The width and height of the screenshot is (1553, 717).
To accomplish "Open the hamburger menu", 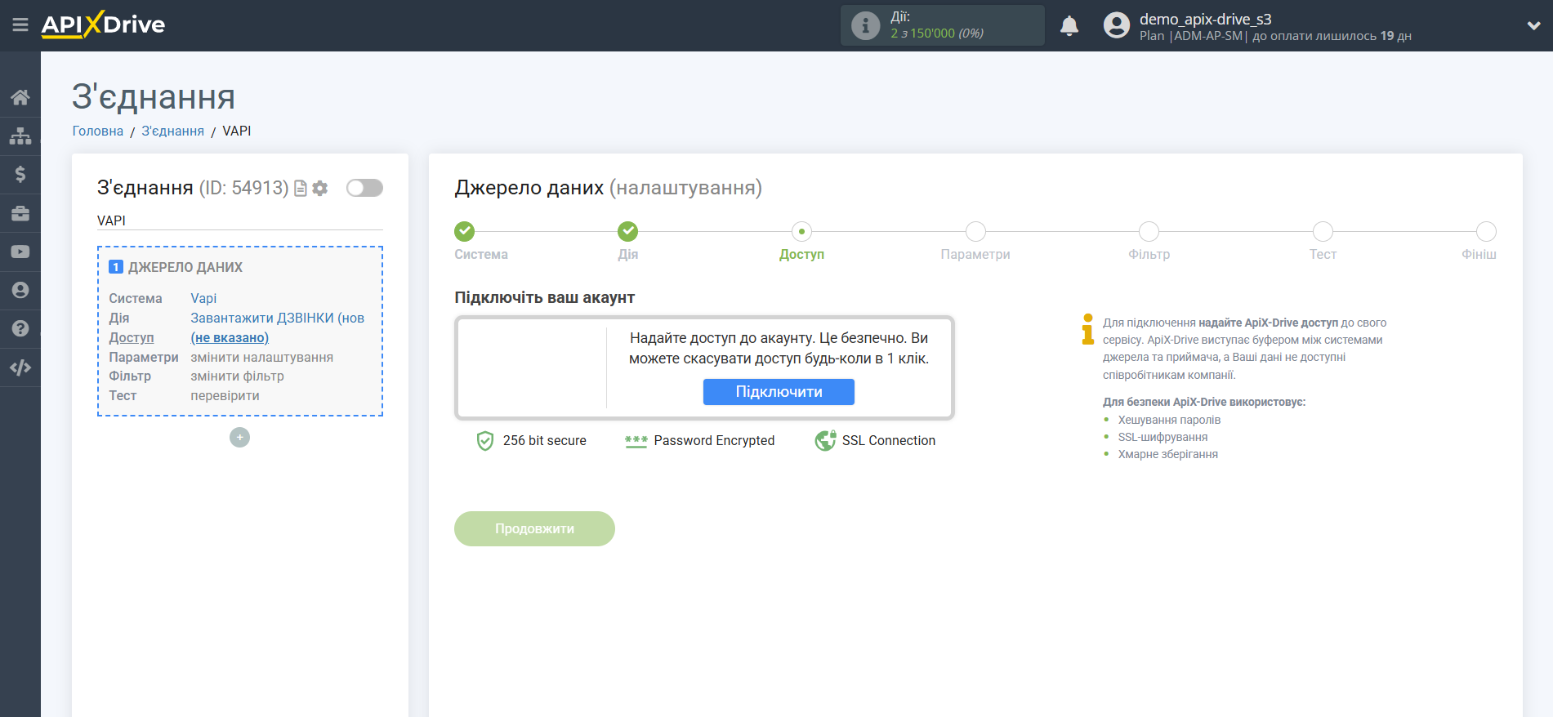I will (x=20, y=25).
